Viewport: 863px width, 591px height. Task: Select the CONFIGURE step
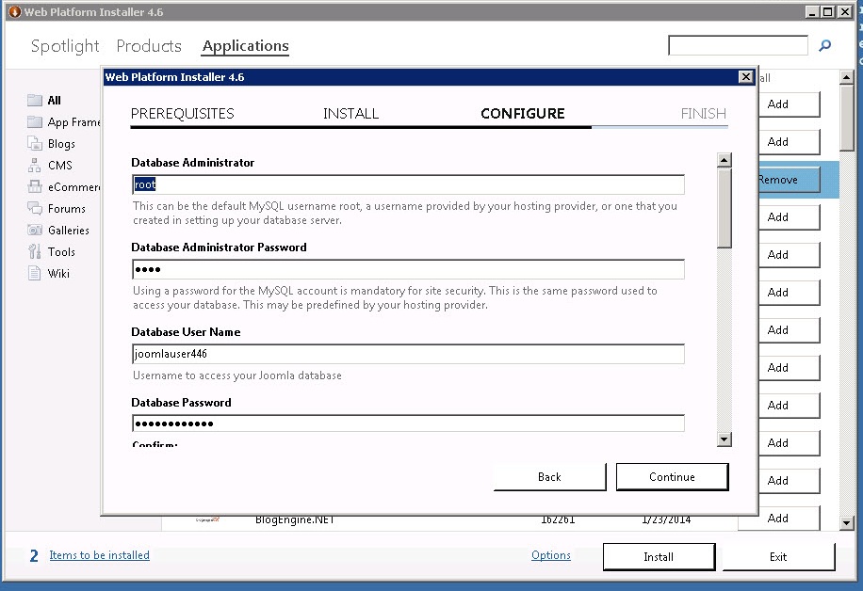coord(522,114)
